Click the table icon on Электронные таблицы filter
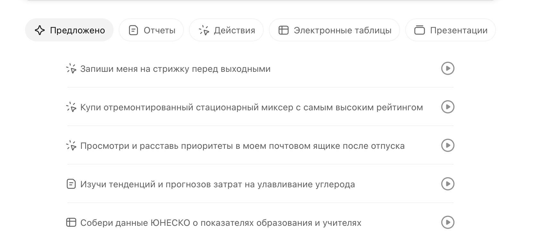555x238 pixels. click(x=284, y=30)
